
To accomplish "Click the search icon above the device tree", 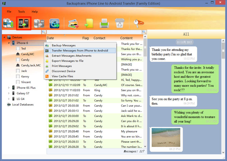I will (44, 32).
